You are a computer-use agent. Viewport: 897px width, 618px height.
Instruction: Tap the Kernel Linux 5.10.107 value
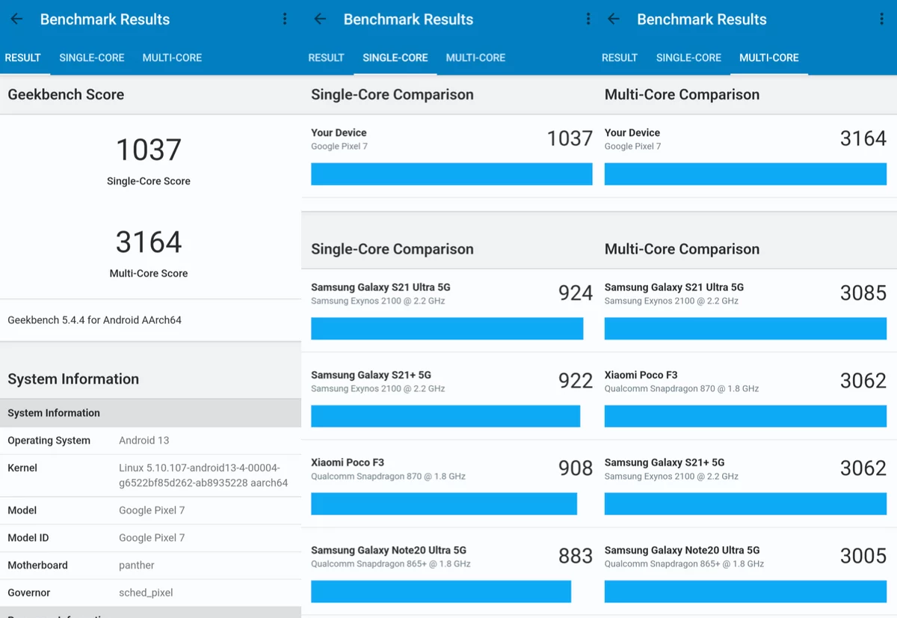tap(203, 475)
